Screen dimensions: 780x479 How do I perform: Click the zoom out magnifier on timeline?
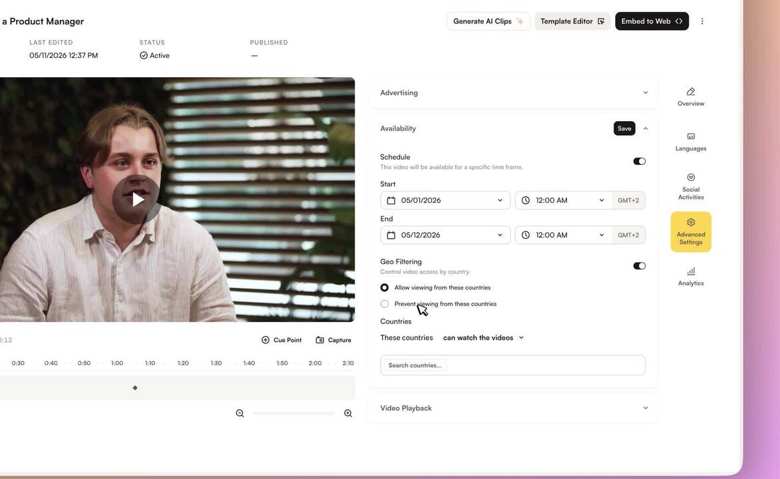240,413
